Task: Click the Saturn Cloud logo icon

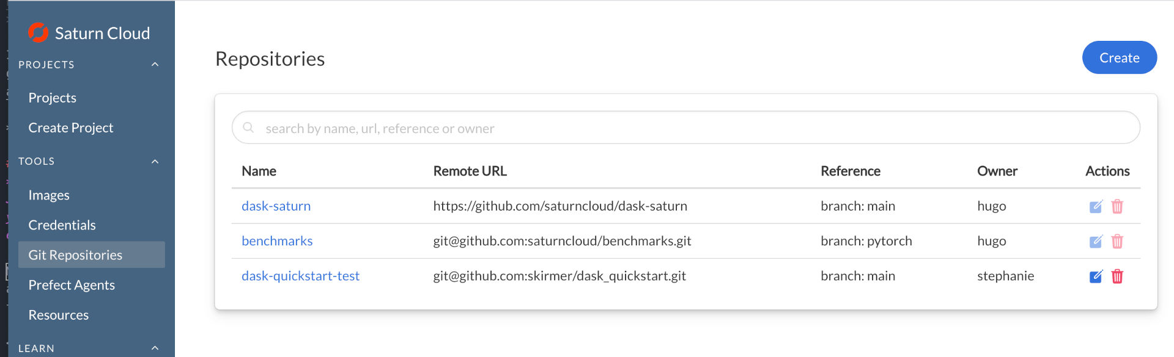Action: [x=38, y=33]
